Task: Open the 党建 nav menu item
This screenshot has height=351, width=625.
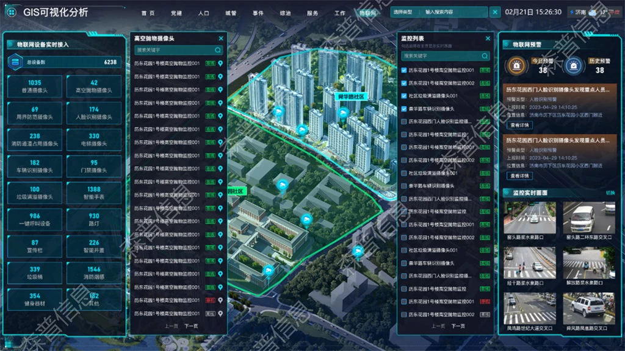Action: click(x=176, y=13)
